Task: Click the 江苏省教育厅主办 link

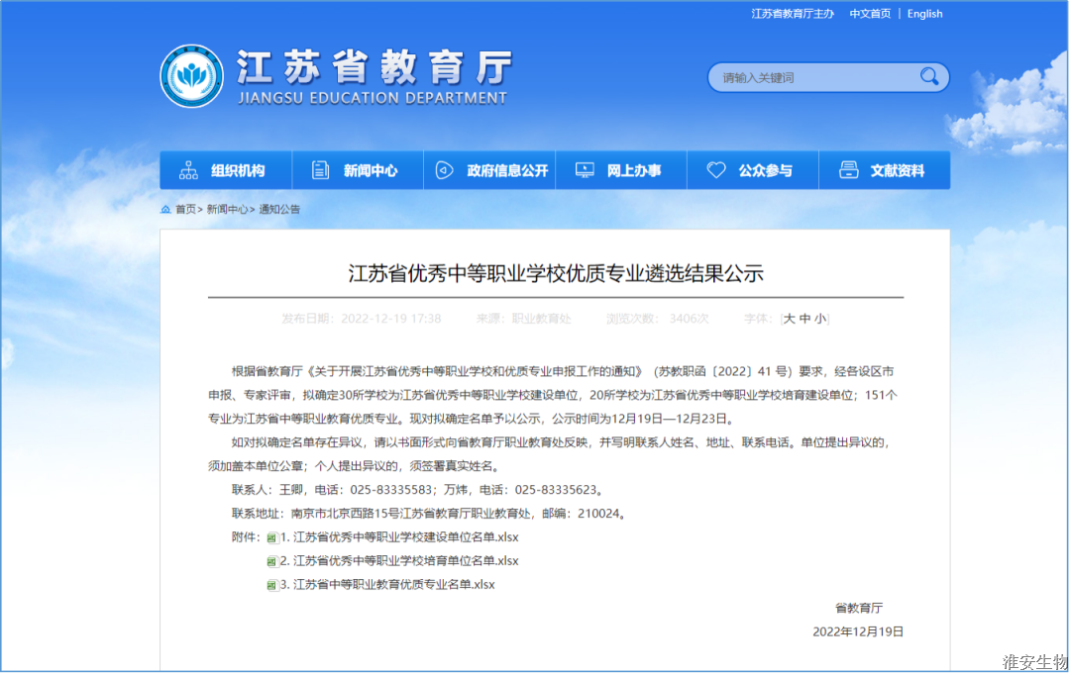Action: pos(793,13)
